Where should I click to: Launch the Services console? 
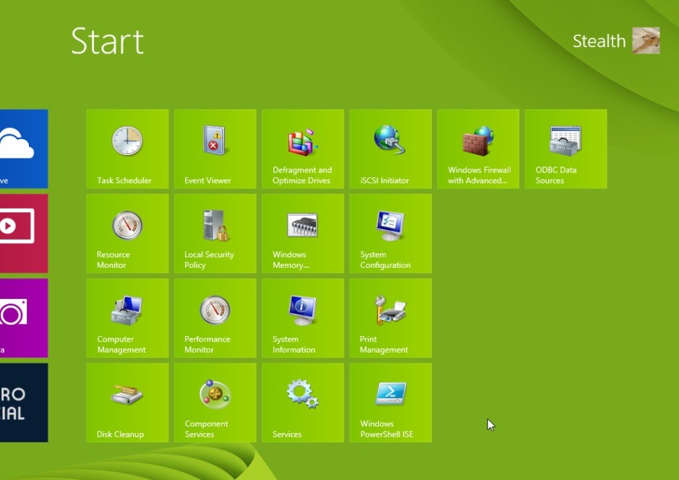302,403
